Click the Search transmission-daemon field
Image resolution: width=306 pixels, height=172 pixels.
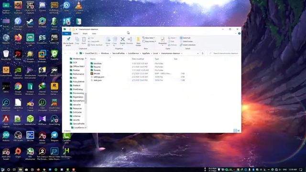(x=224, y=53)
